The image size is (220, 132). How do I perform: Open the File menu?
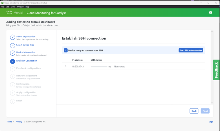tap(3, 7)
